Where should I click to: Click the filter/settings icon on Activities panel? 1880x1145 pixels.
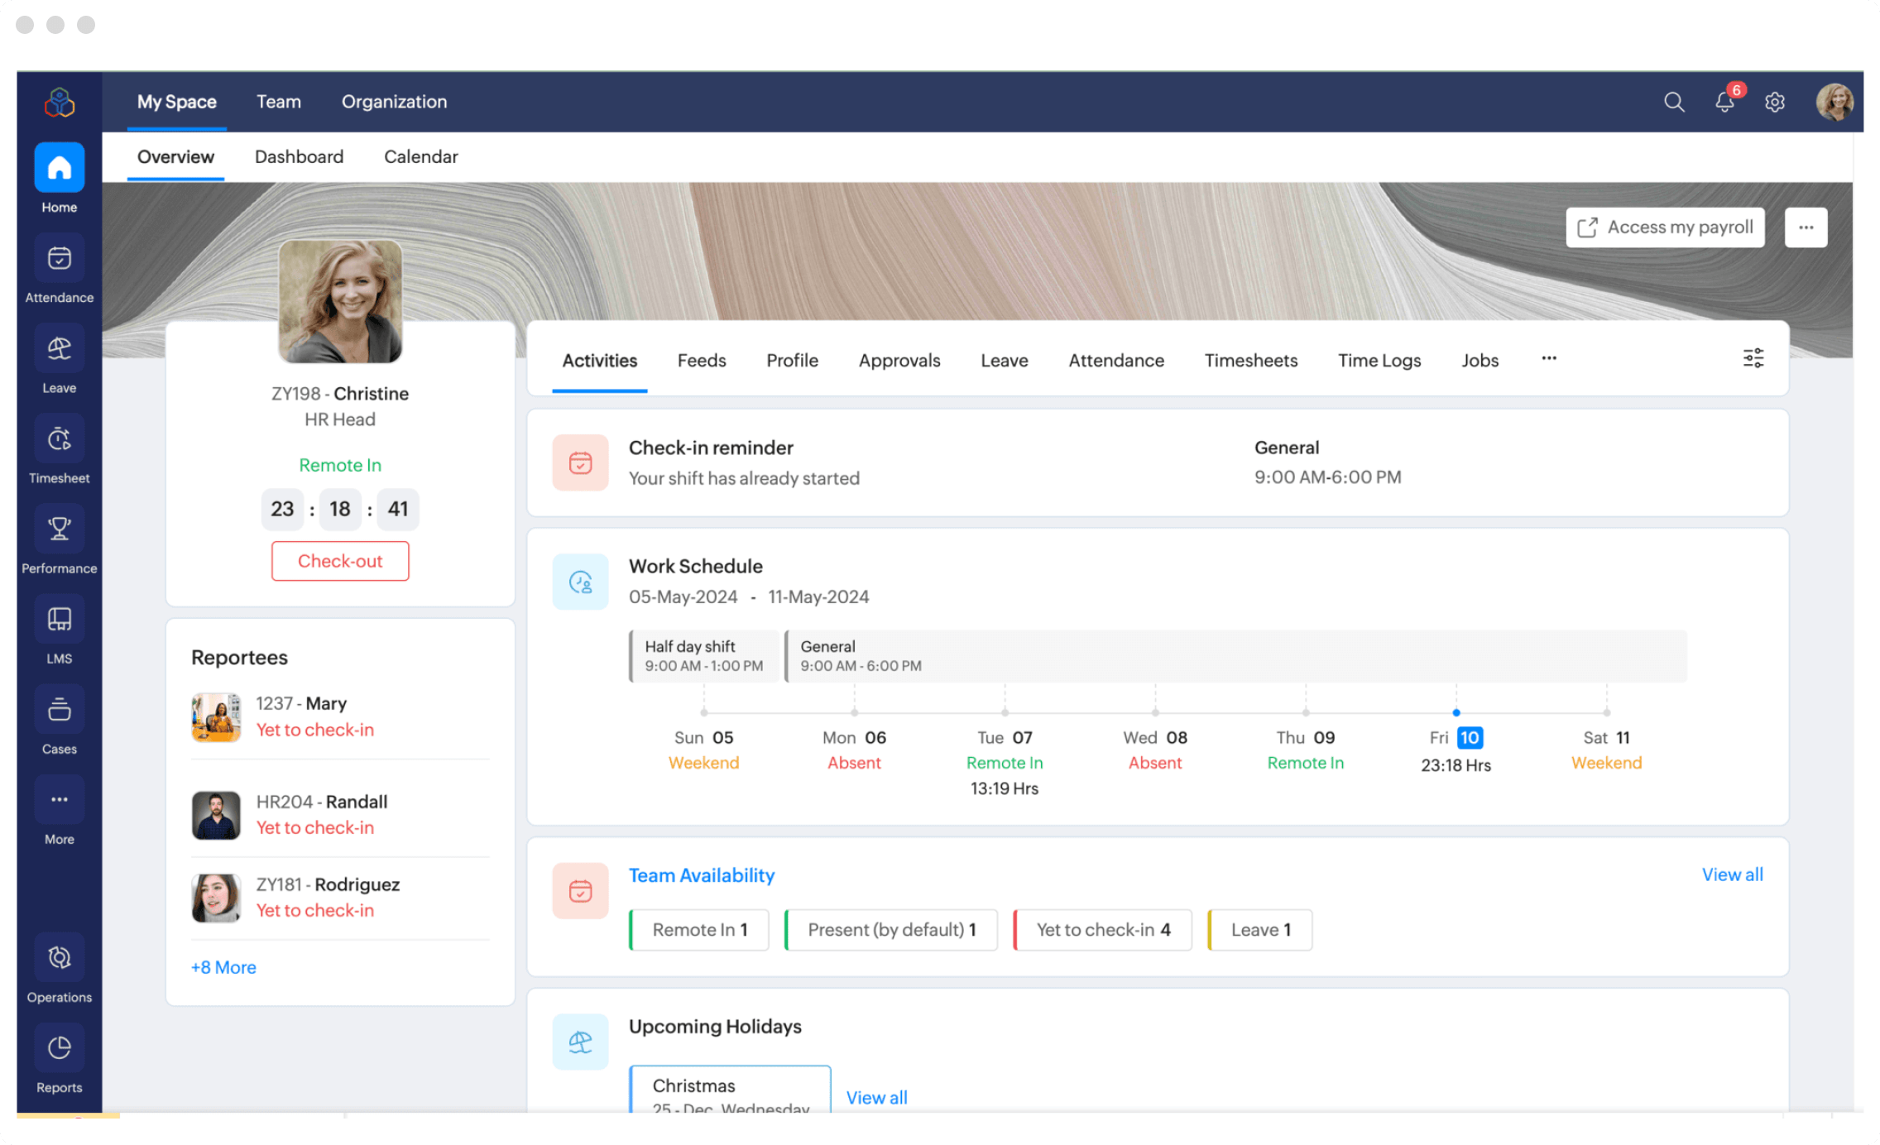(x=1753, y=358)
